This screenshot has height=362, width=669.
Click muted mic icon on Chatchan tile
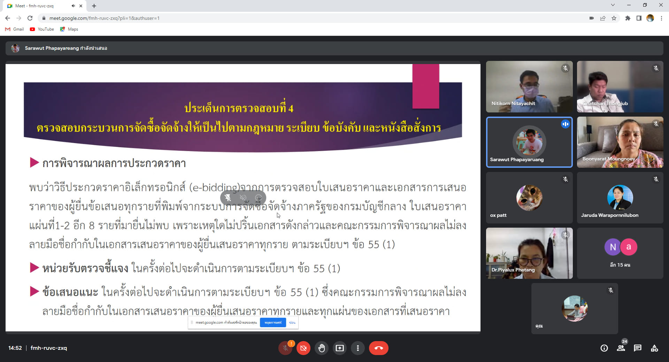[x=656, y=68]
